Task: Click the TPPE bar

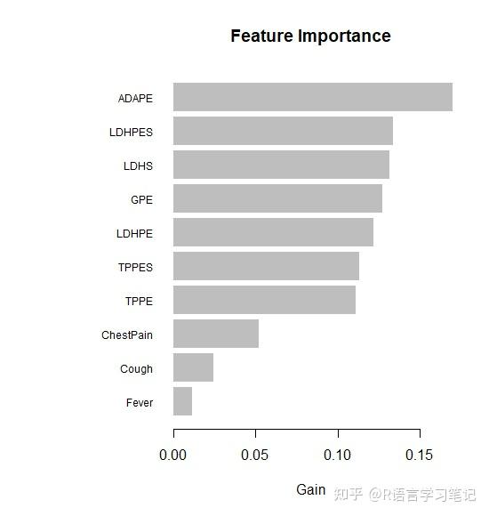Action: tap(264, 300)
